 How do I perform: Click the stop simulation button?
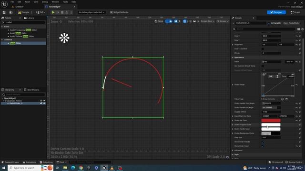point(62,12)
